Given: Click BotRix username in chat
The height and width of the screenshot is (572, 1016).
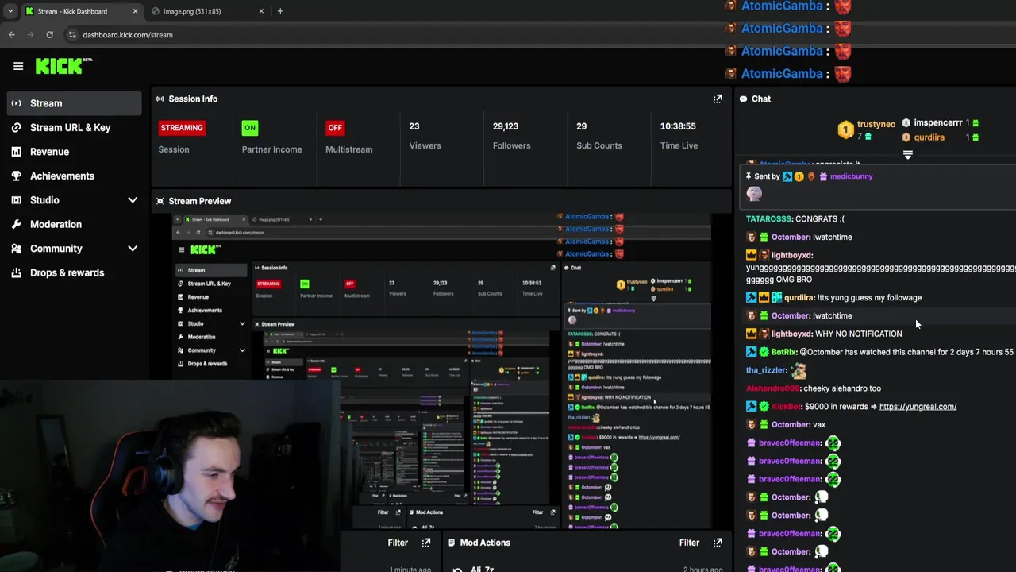Looking at the screenshot, I should [783, 352].
